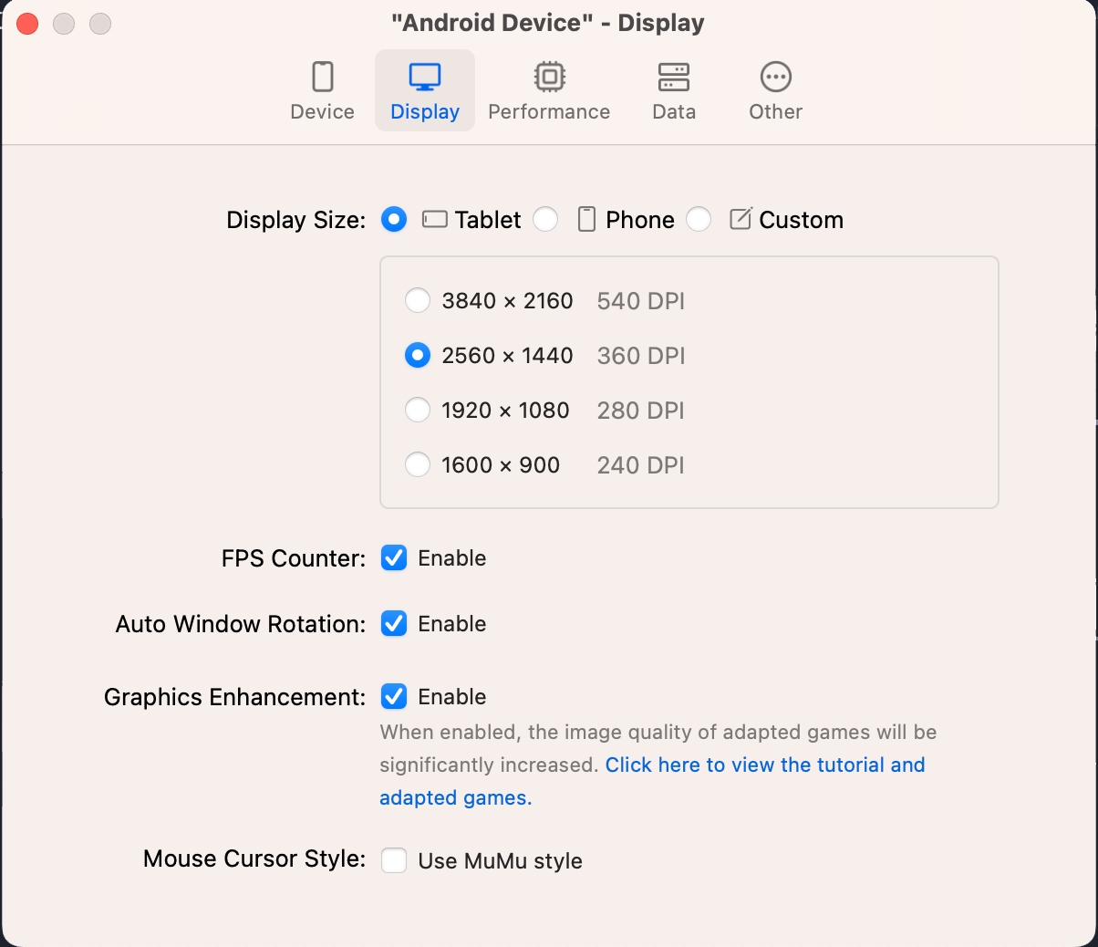Close the Android Device settings window
Viewport: 1098px width, 947px height.
coord(27,24)
